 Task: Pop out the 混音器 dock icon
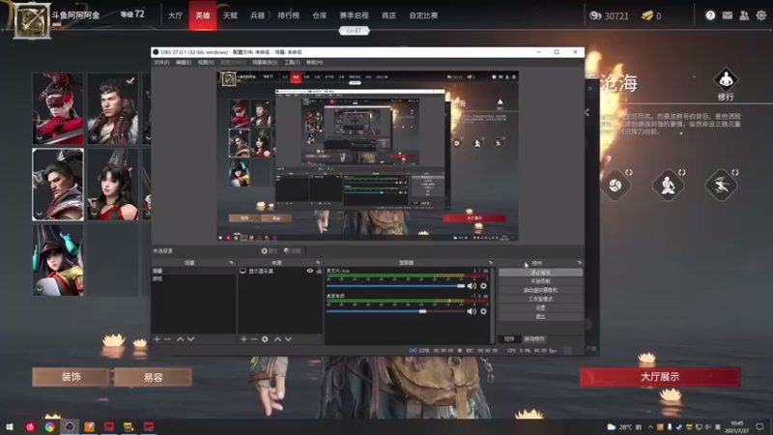click(x=491, y=263)
